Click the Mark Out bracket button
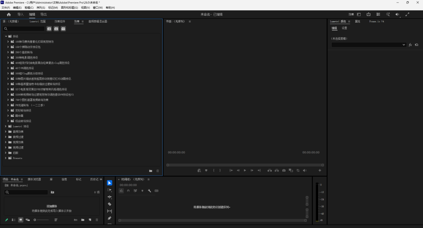 pyautogui.click(x=220, y=170)
